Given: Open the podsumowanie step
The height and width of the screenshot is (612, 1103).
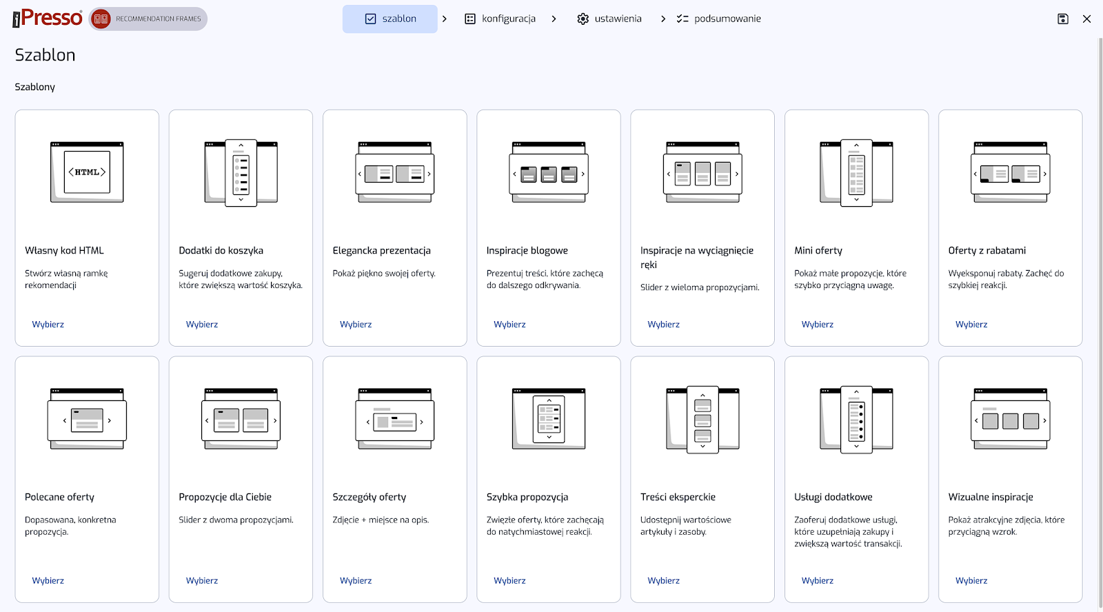Looking at the screenshot, I should [x=719, y=19].
